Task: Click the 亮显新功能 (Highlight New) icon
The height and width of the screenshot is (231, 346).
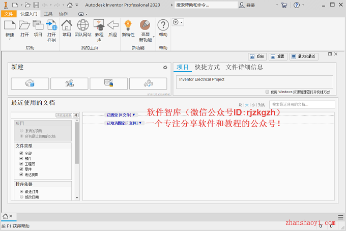Action: (145, 25)
